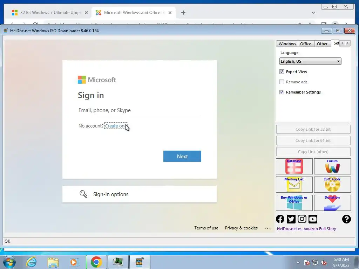Toggle the Remember Settings checkbox
This screenshot has width=359, height=269.
(282, 92)
